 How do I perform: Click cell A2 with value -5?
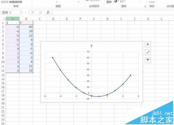13,27
